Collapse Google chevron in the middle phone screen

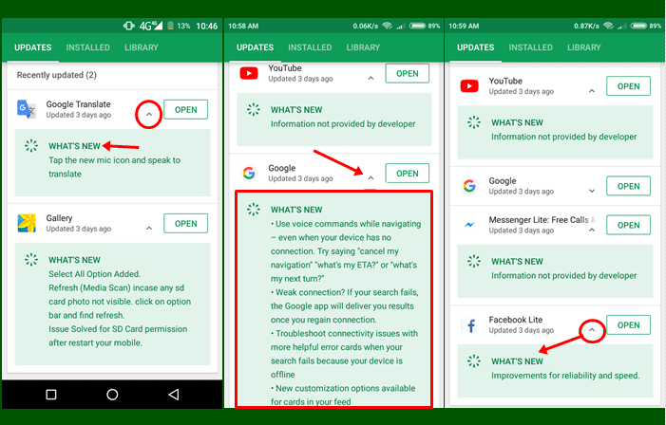tap(370, 174)
